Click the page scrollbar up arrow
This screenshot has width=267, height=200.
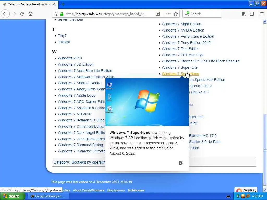pyautogui.click(x=265, y=21)
